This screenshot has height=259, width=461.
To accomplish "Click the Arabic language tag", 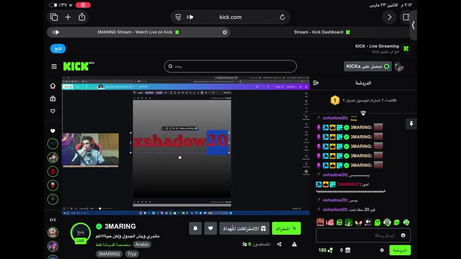I will [142, 245].
